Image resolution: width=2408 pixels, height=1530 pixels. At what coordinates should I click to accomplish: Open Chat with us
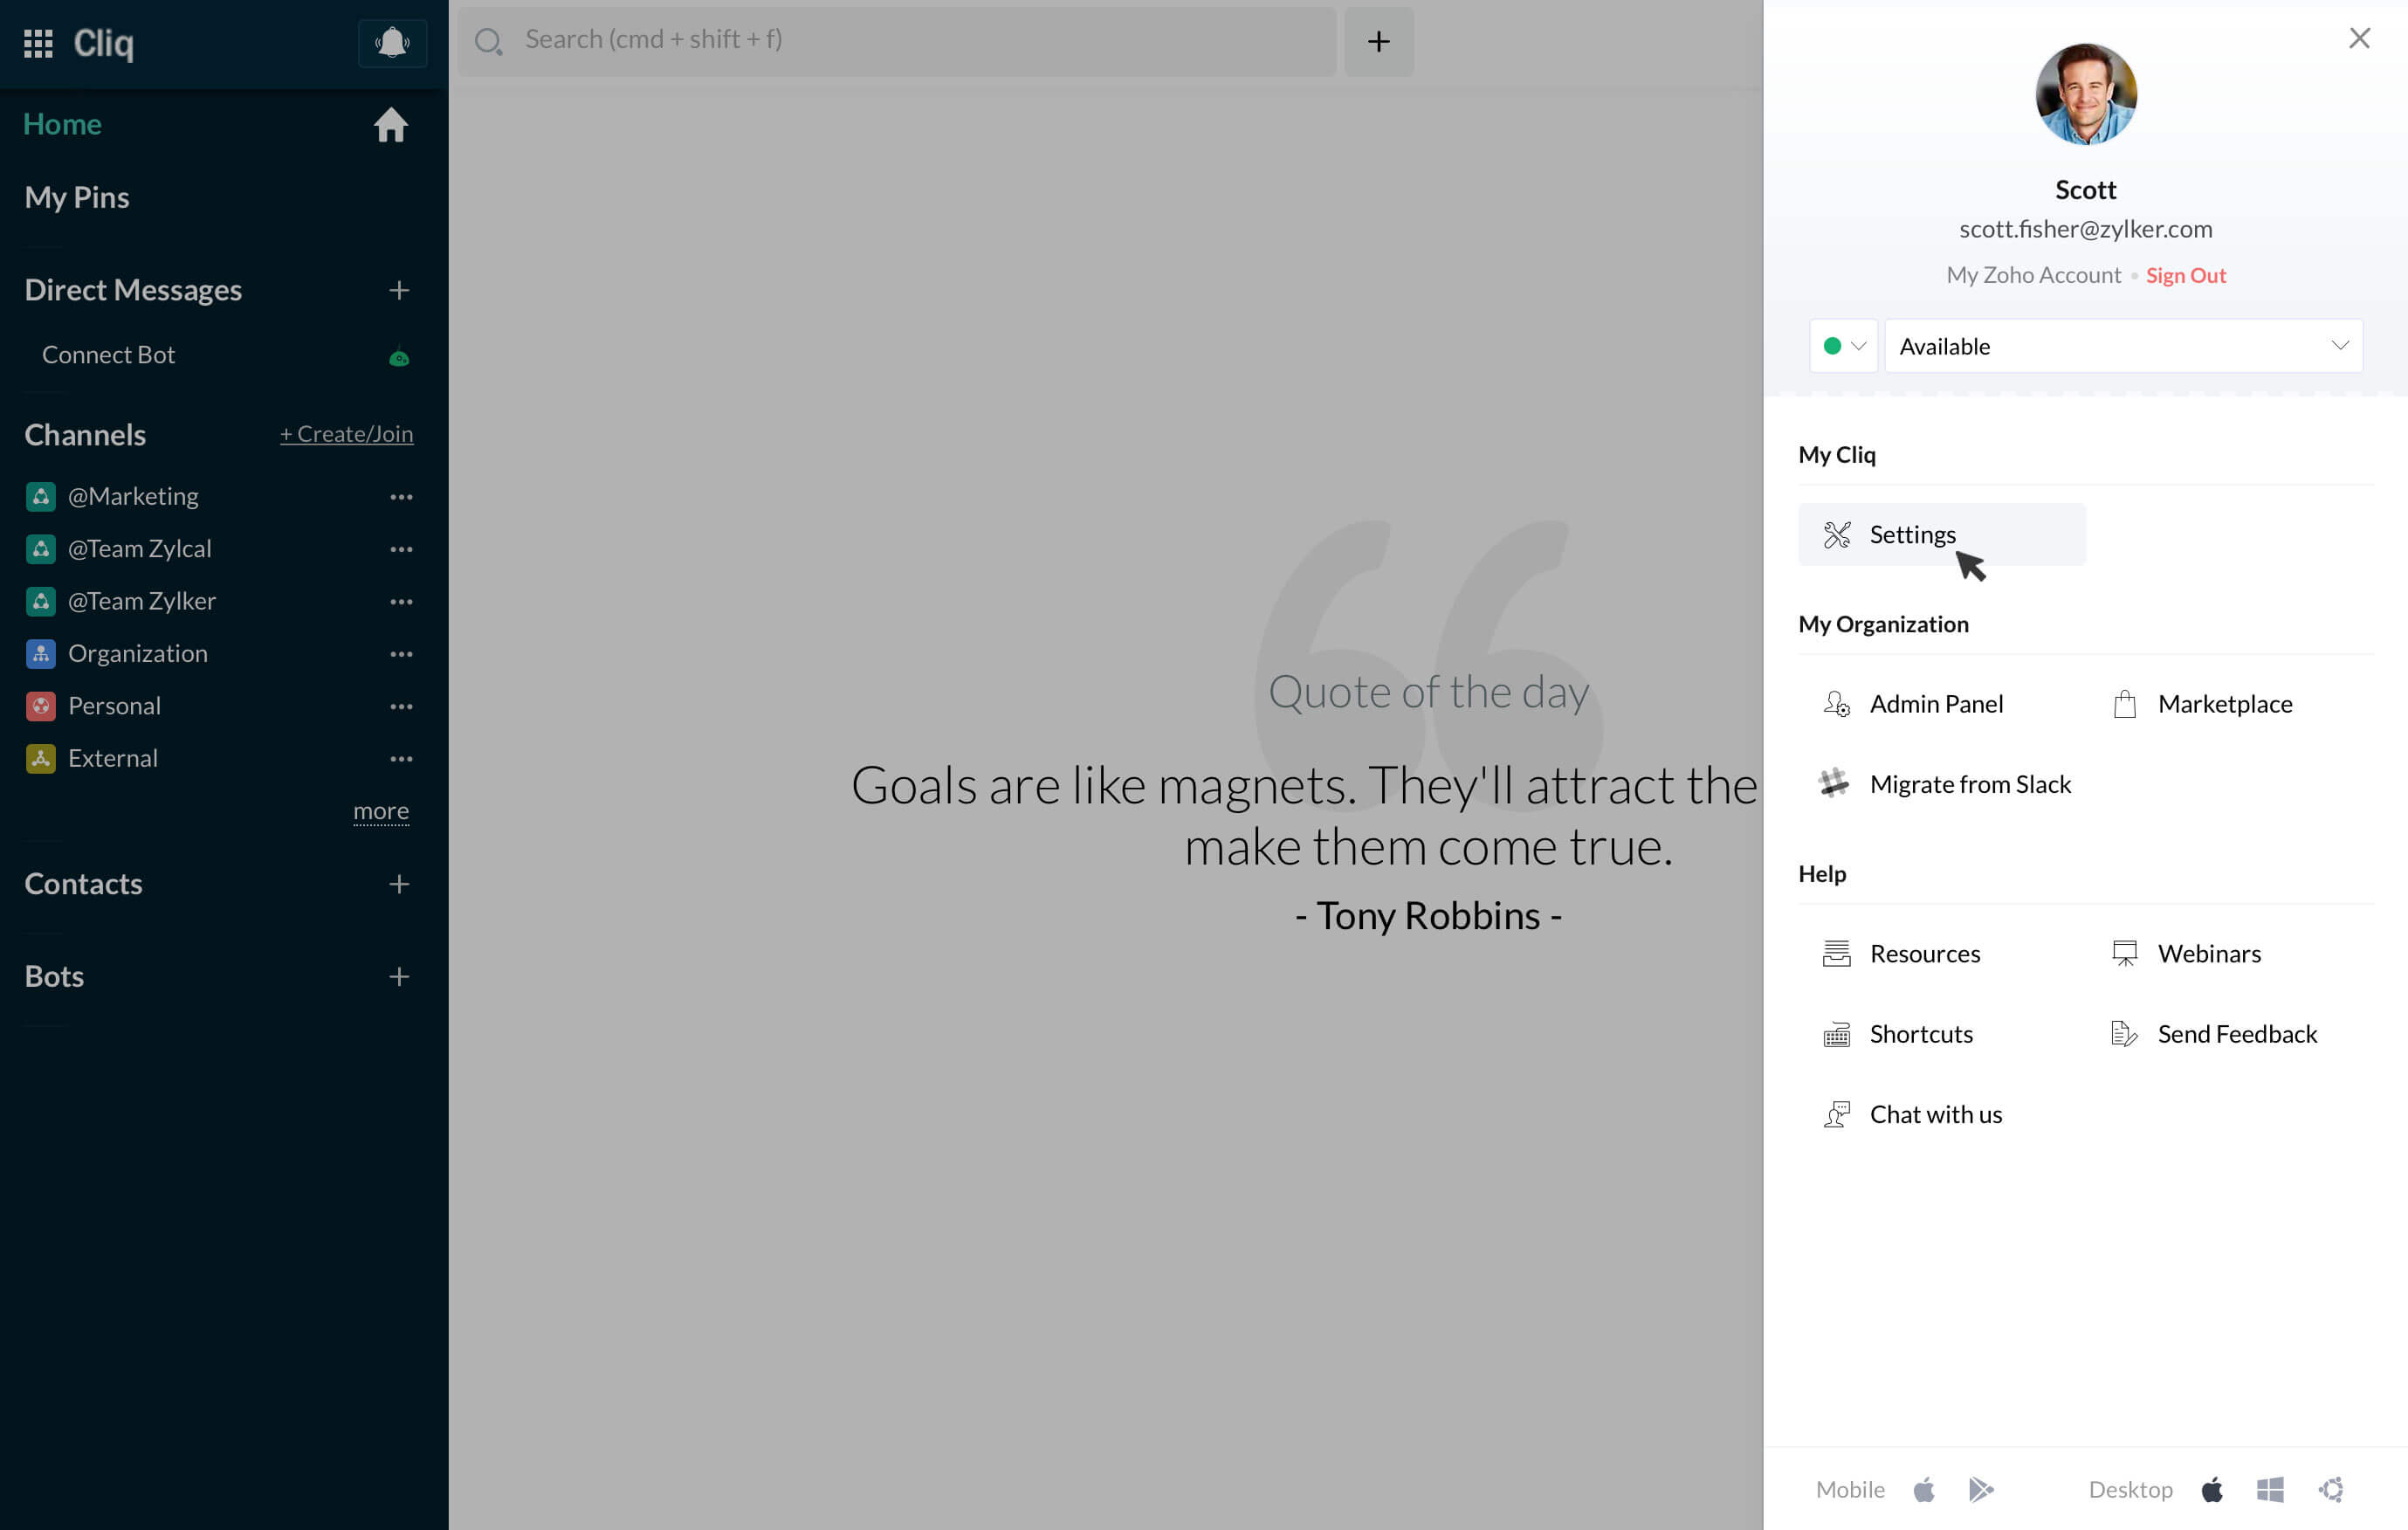point(1935,1114)
